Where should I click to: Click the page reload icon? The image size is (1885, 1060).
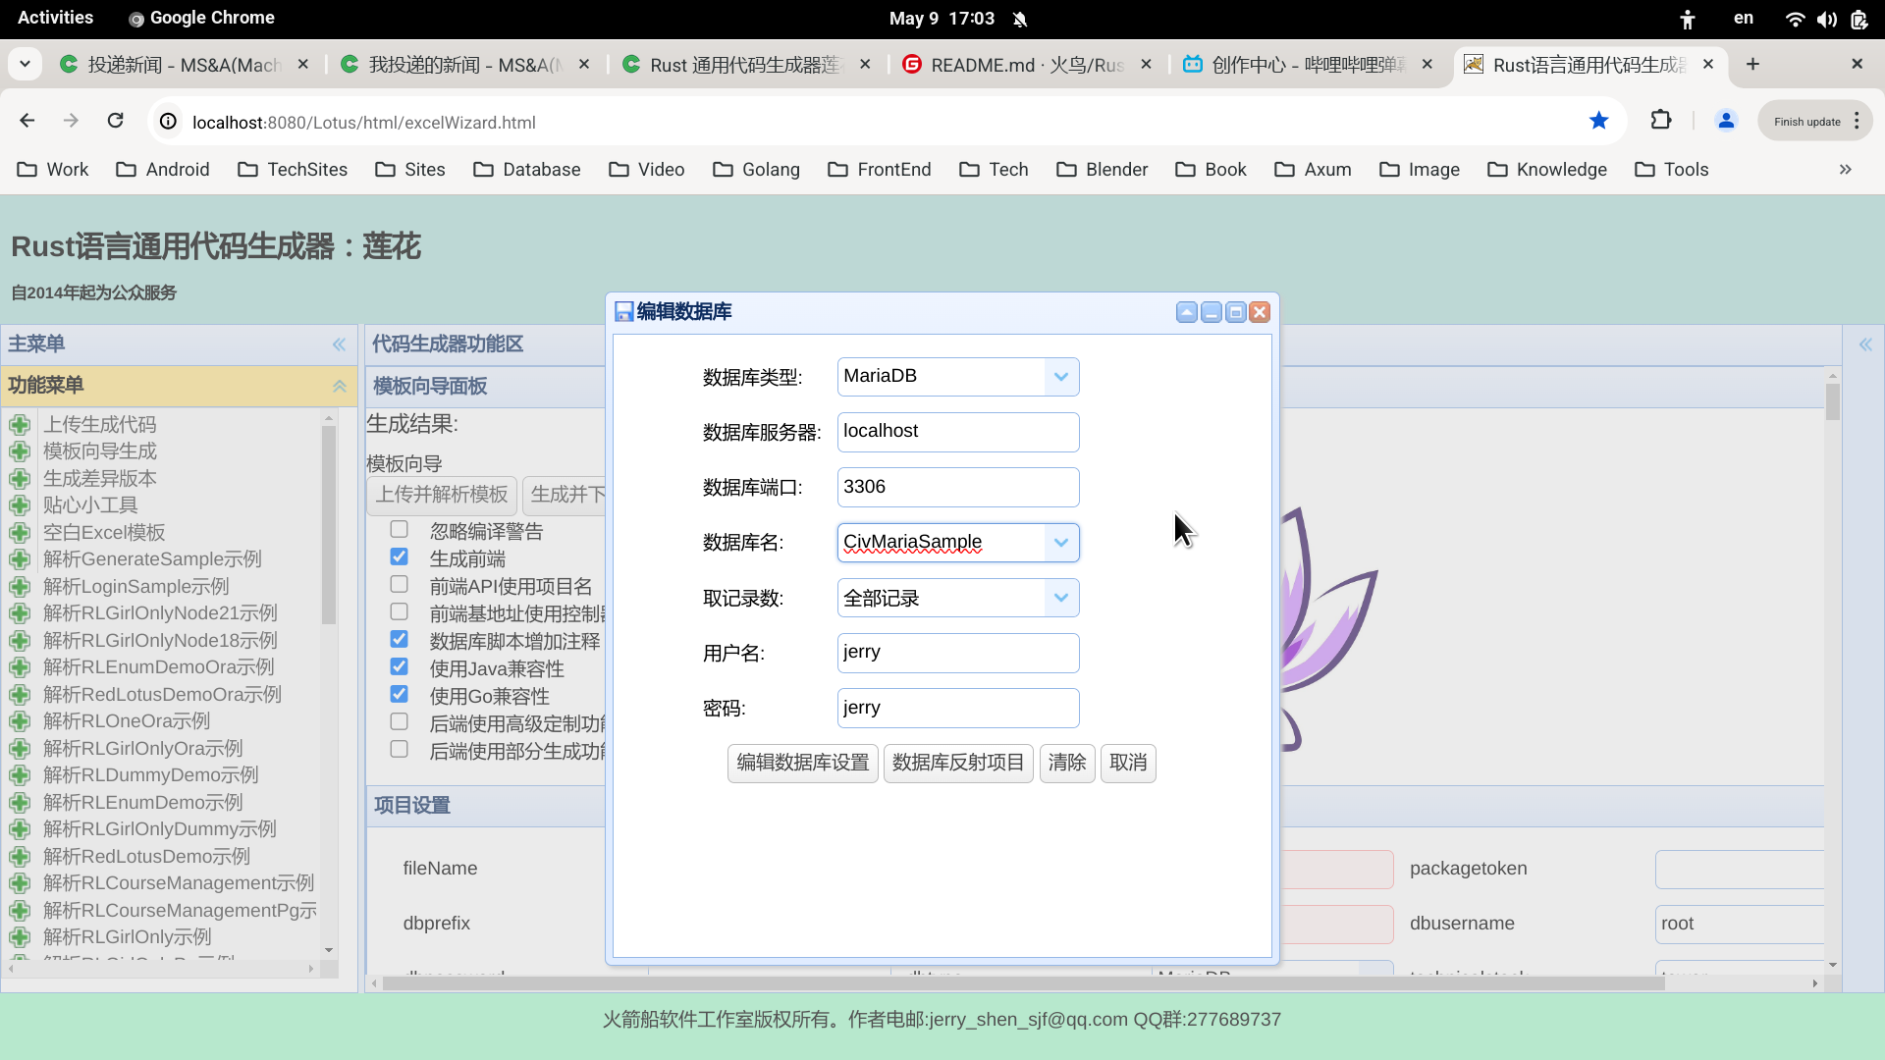pyautogui.click(x=115, y=120)
